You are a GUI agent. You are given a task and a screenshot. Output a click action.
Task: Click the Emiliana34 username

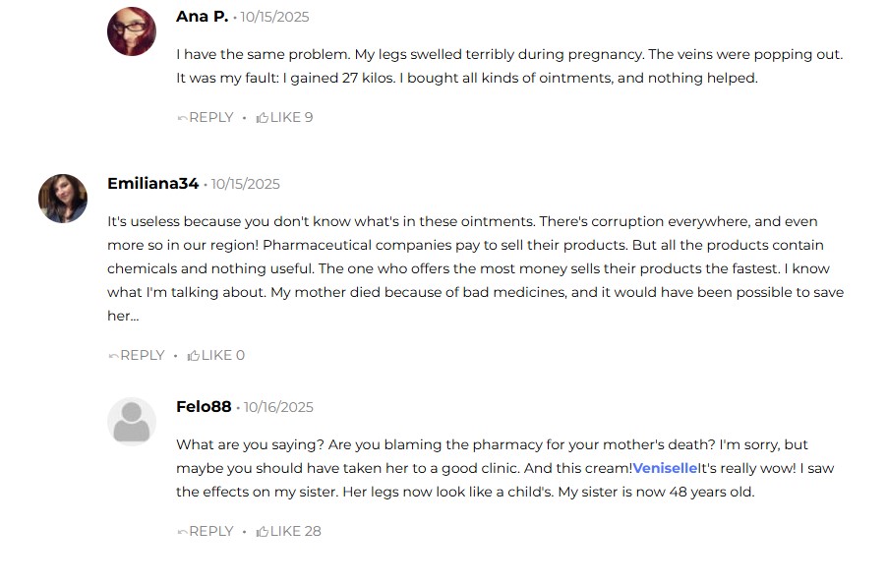click(152, 184)
